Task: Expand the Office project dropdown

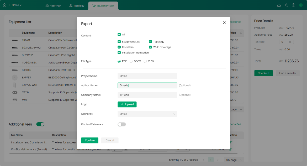Action: point(17,5)
